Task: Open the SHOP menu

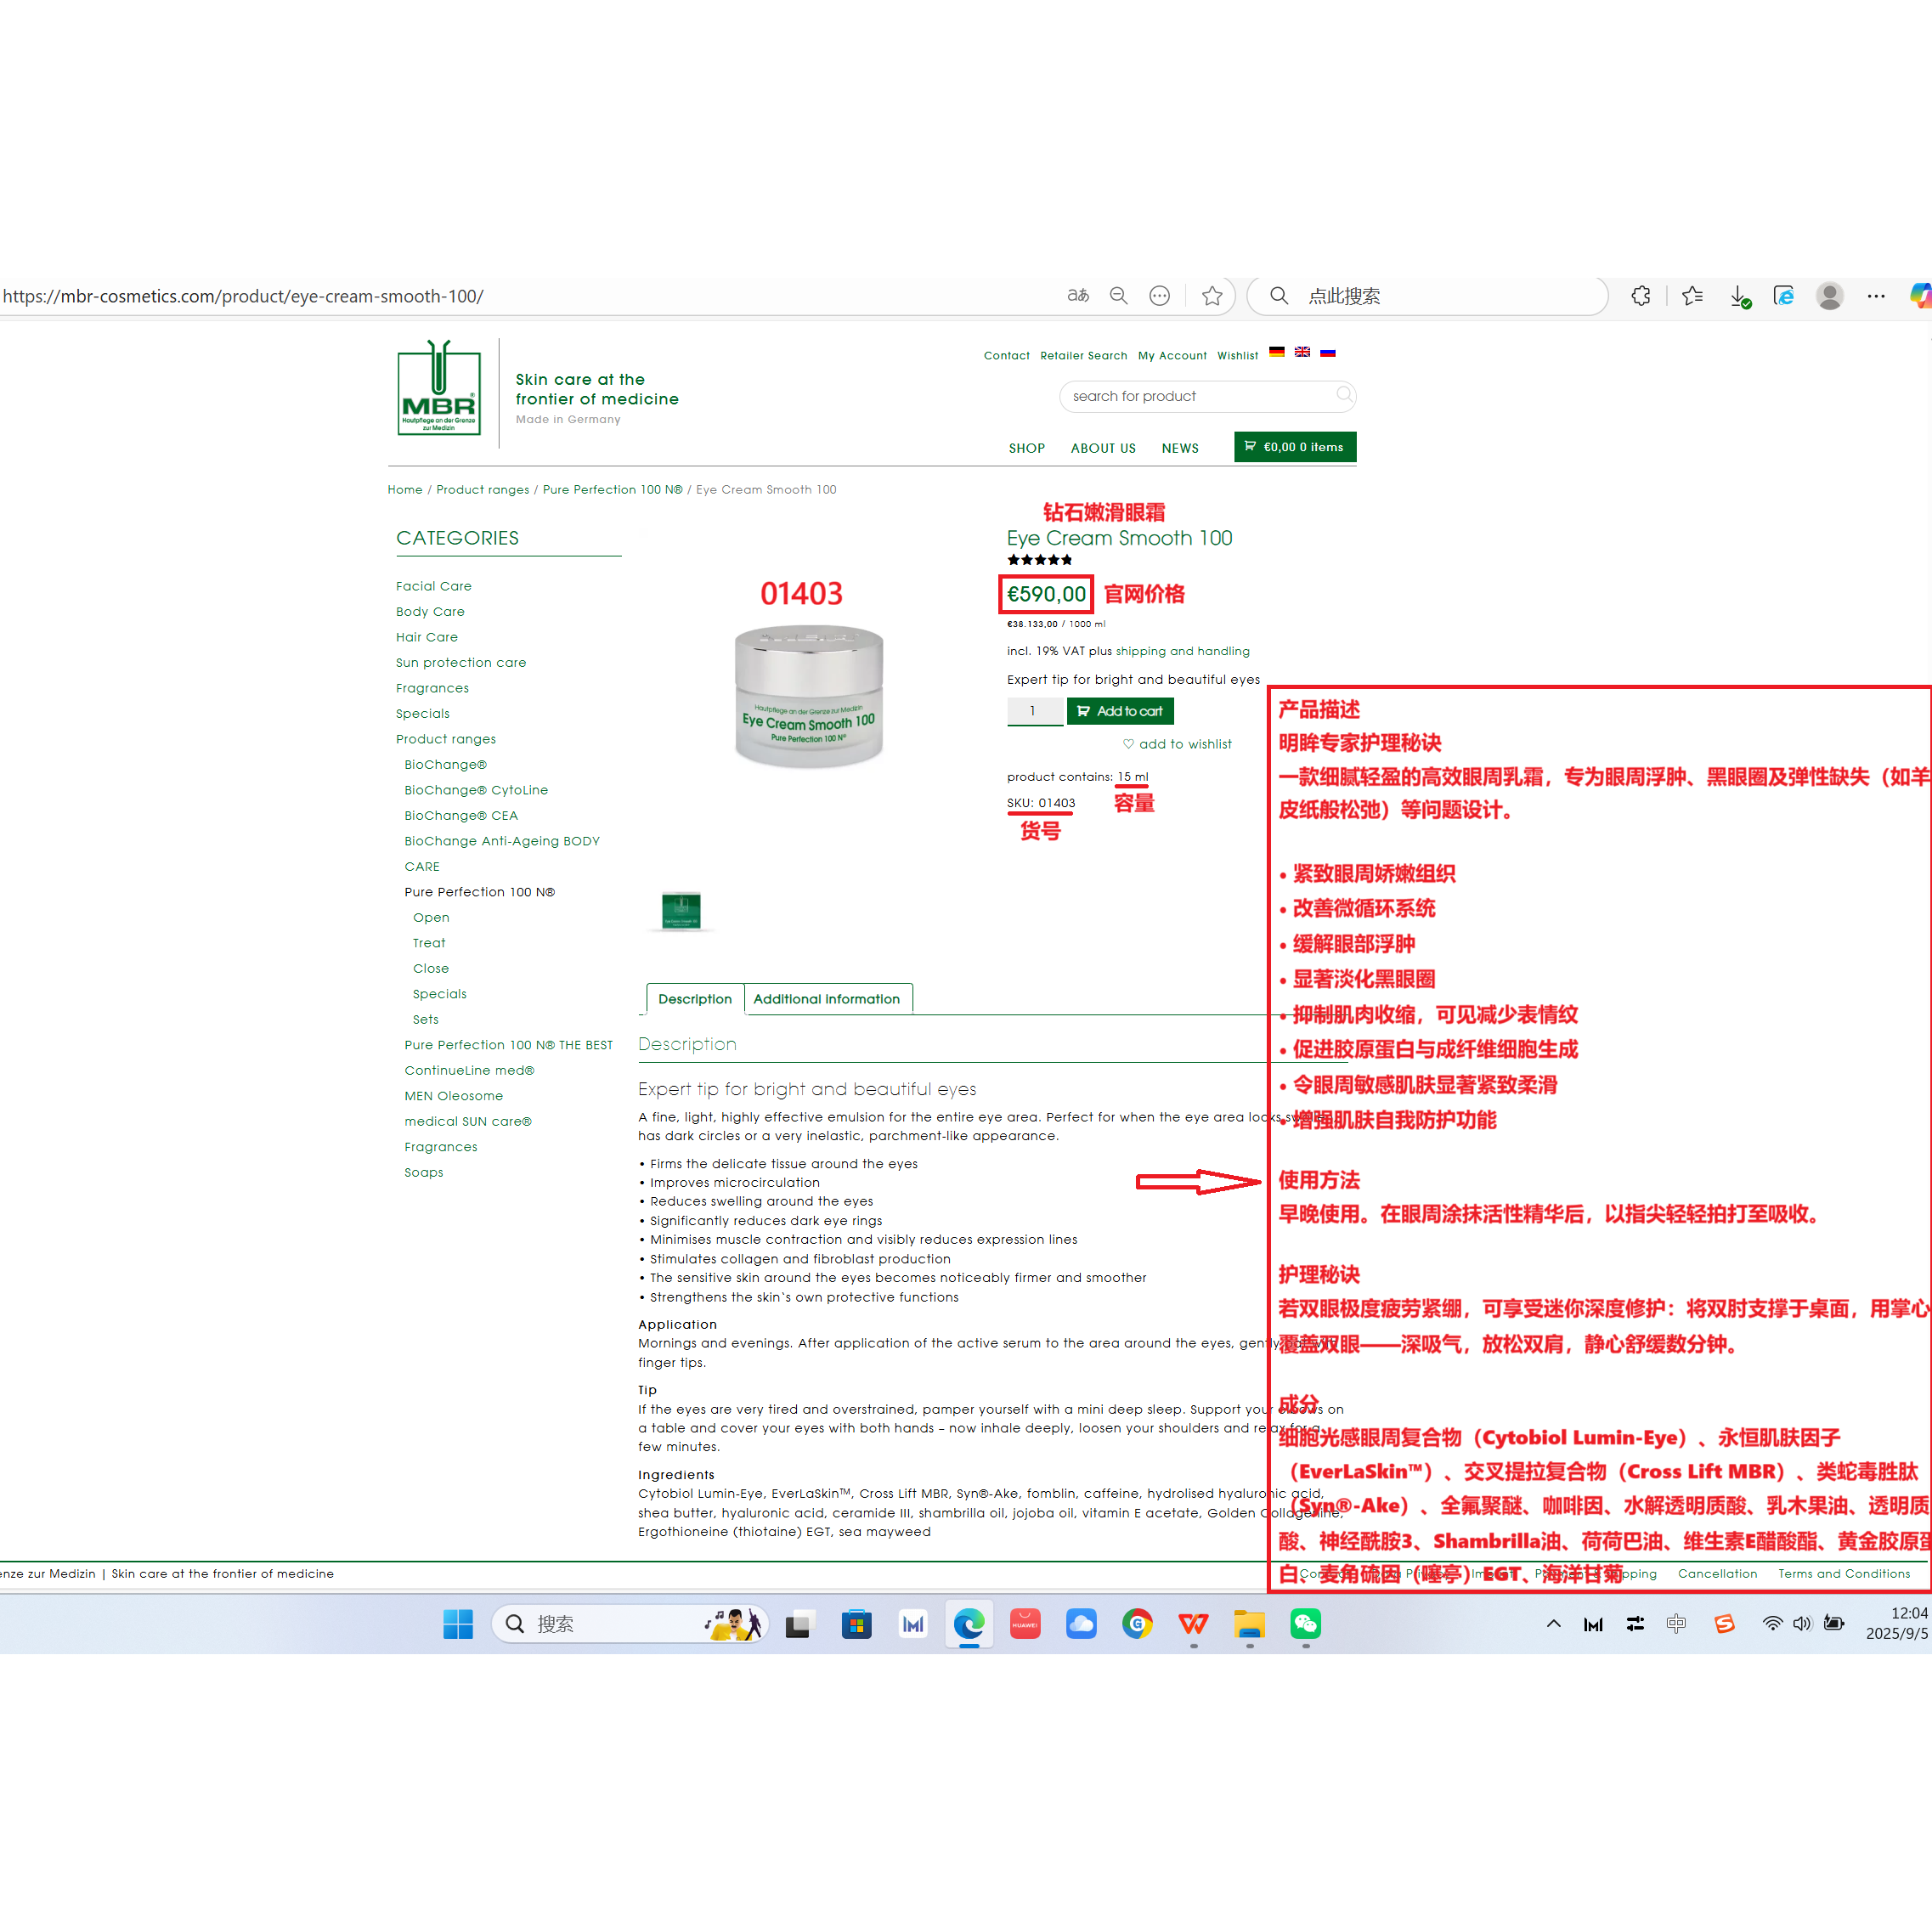Action: tap(1026, 448)
